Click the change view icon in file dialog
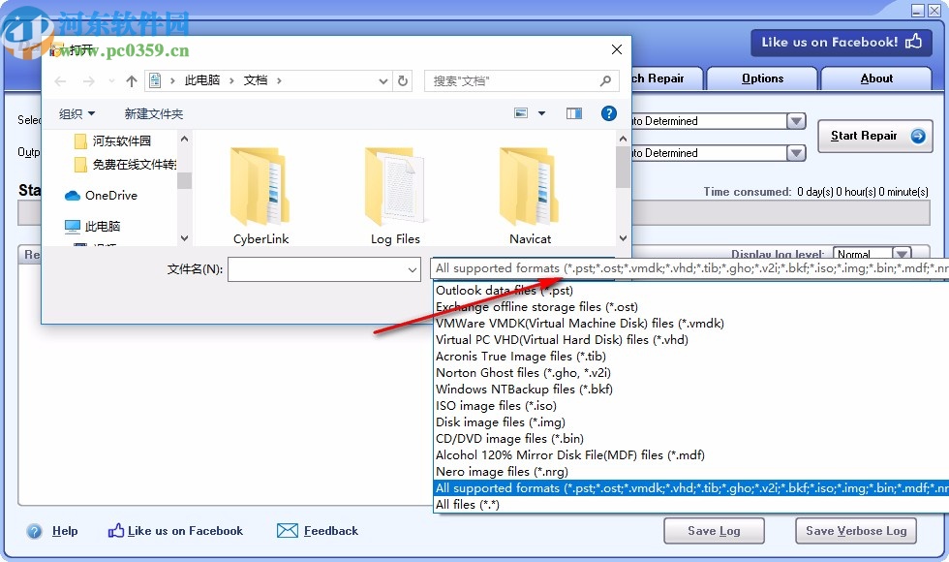The height and width of the screenshot is (562, 949). click(520, 112)
